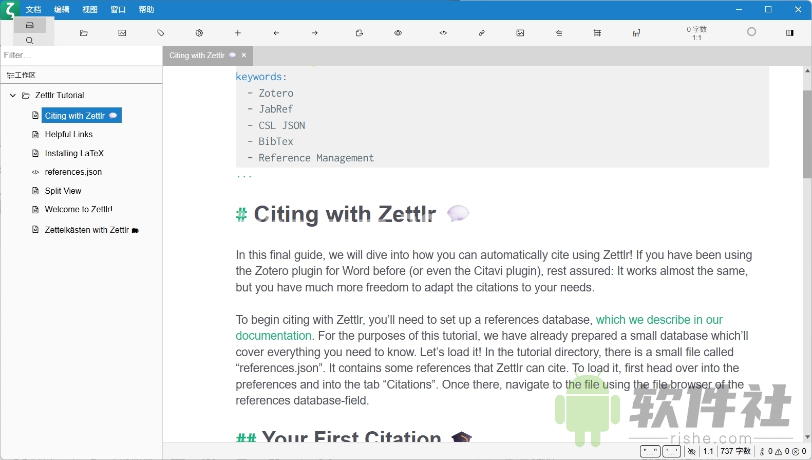This screenshot has height=460, width=812.
Task: Click the "keywords" YAML key
Action: [x=259, y=77]
